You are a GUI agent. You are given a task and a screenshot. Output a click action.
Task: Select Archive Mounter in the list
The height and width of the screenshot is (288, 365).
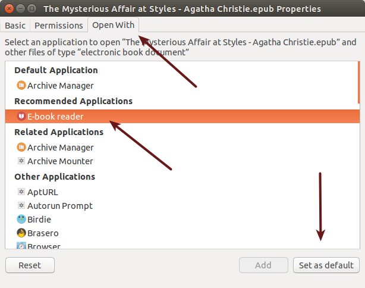click(x=182, y=161)
